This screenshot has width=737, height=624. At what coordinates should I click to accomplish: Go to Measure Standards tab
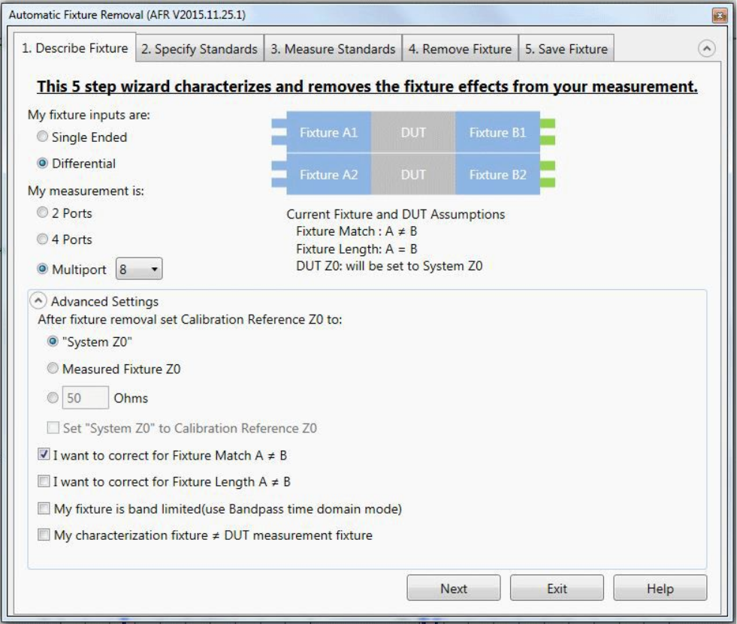click(x=333, y=49)
